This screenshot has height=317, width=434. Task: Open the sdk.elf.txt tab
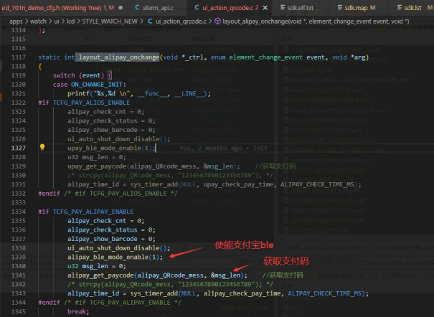300,8
